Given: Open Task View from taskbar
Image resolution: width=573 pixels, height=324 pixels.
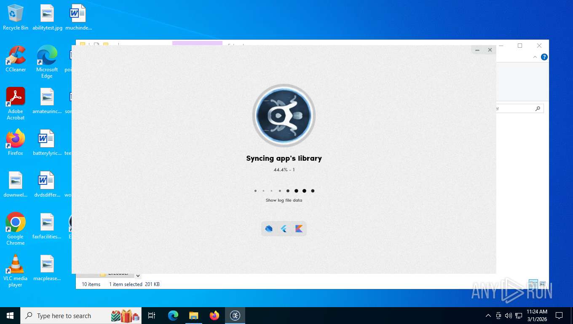Looking at the screenshot, I should point(152,316).
